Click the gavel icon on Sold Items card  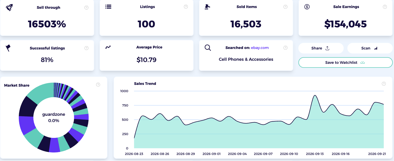pos(207,7)
